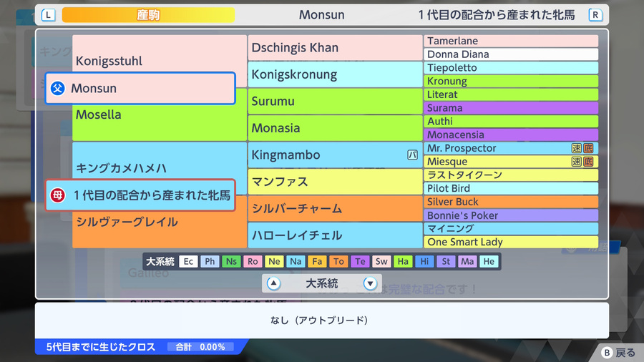
Task: Select Tiepoletto ancestor row
Action: (511, 68)
